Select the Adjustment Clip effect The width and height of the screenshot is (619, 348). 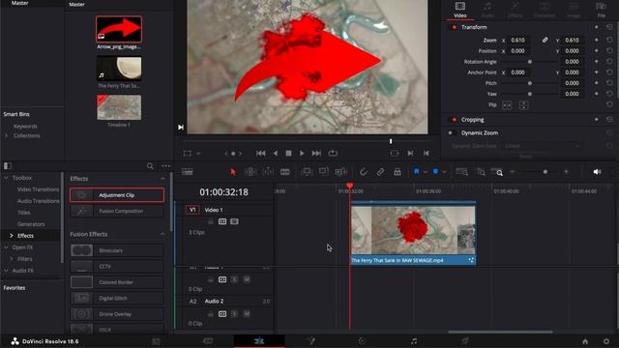click(117, 195)
